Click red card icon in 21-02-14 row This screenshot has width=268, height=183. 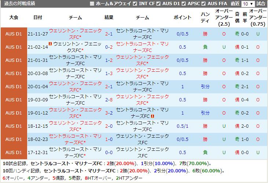[50, 44]
